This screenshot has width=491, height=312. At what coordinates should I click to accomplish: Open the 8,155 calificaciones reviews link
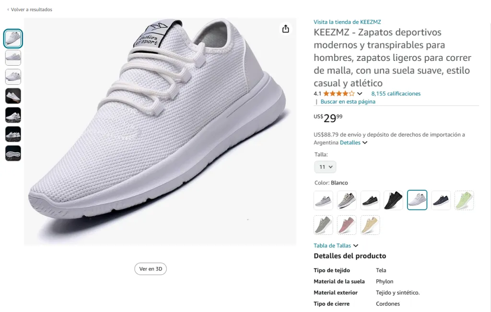[x=396, y=94]
